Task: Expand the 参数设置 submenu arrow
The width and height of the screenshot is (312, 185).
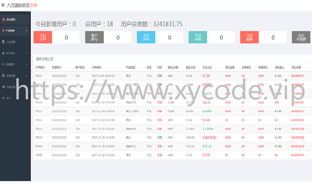Action: (27, 76)
